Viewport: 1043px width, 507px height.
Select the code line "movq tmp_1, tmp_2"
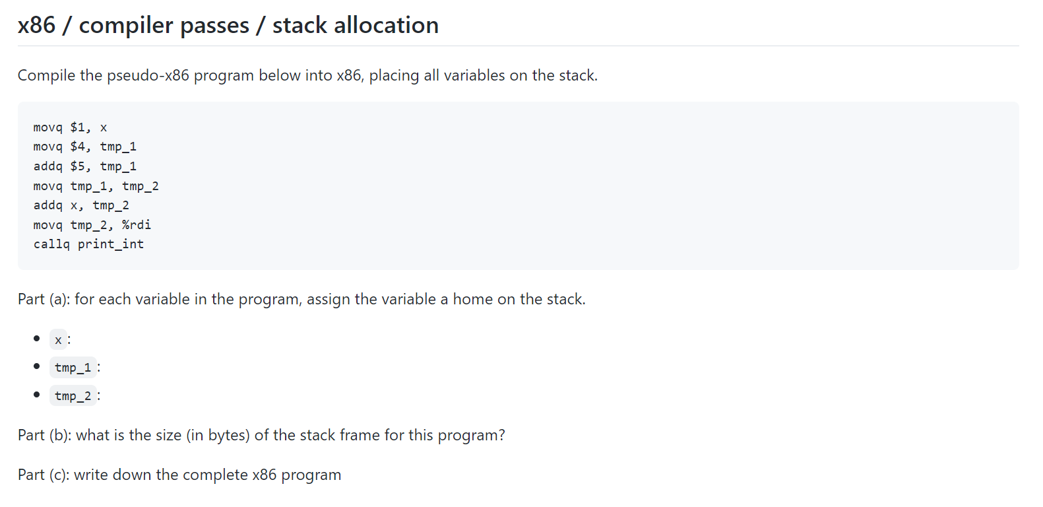(x=96, y=186)
